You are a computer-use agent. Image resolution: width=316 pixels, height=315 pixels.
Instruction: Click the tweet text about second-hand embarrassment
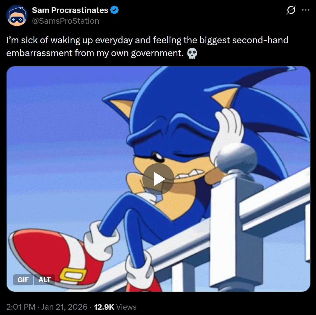point(147,47)
